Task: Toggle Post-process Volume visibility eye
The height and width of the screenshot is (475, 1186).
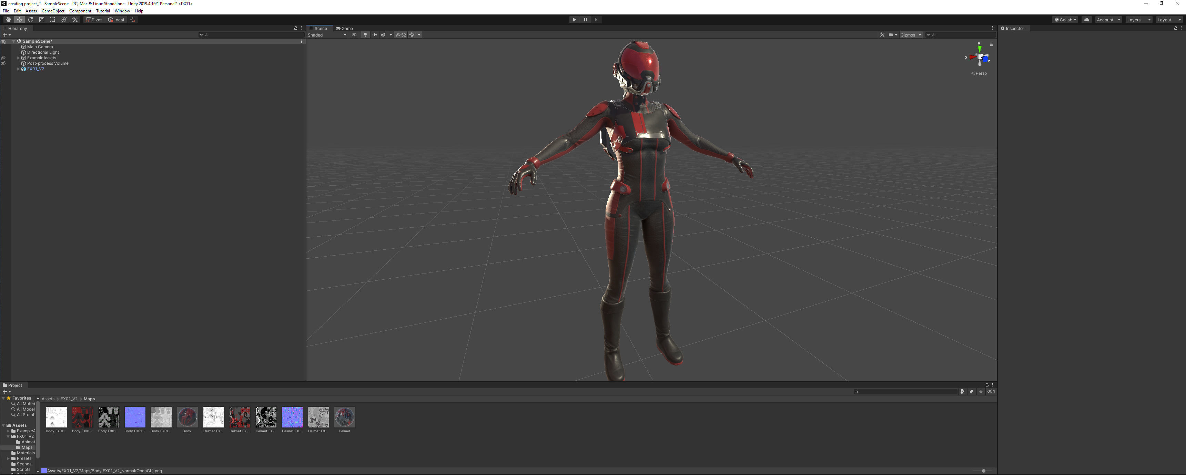Action: (x=3, y=63)
